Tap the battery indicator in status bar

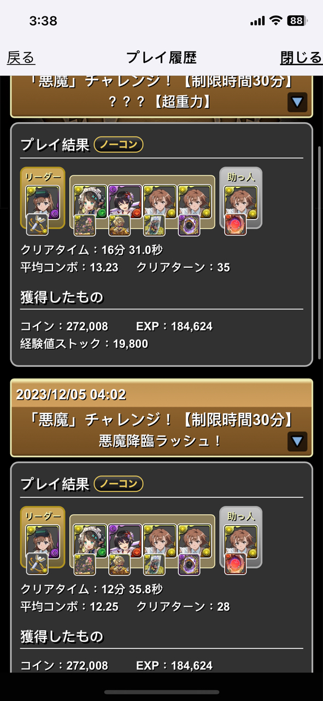coord(297,21)
